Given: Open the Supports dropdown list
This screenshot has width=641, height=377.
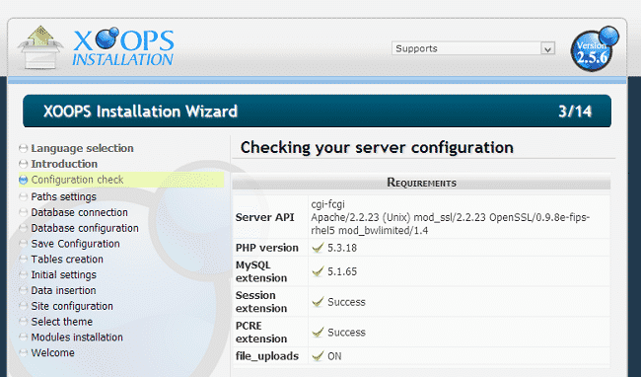Looking at the screenshot, I should point(473,48).
